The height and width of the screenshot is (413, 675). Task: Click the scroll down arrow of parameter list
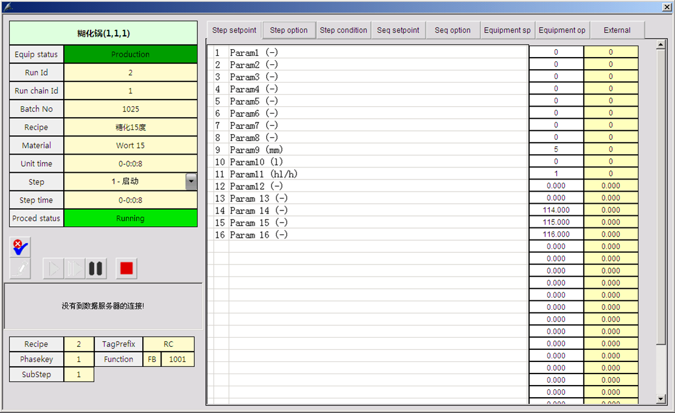pos(662,399)
